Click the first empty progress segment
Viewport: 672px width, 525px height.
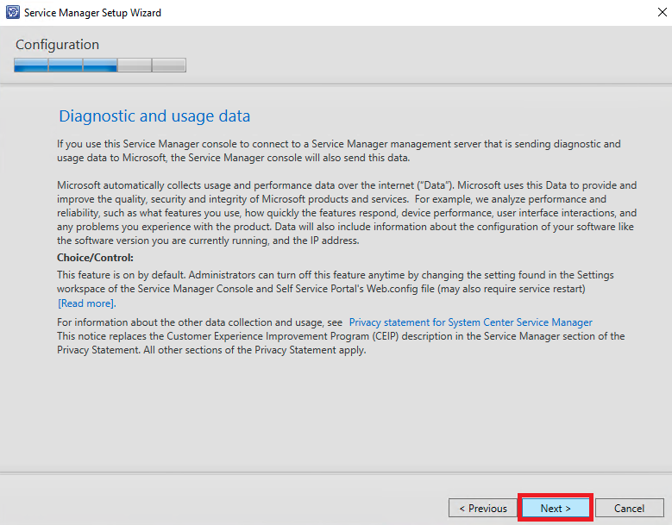coord(135,66)
